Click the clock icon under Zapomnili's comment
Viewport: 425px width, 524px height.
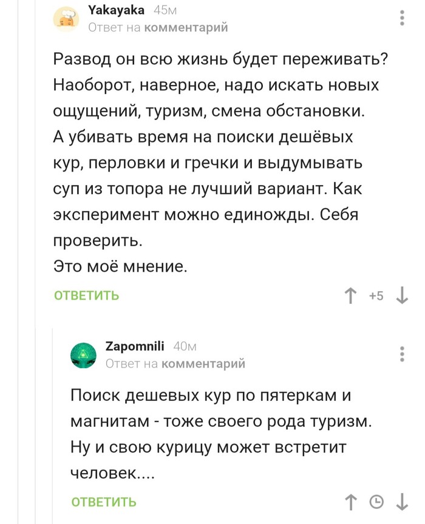click(376, 502)
